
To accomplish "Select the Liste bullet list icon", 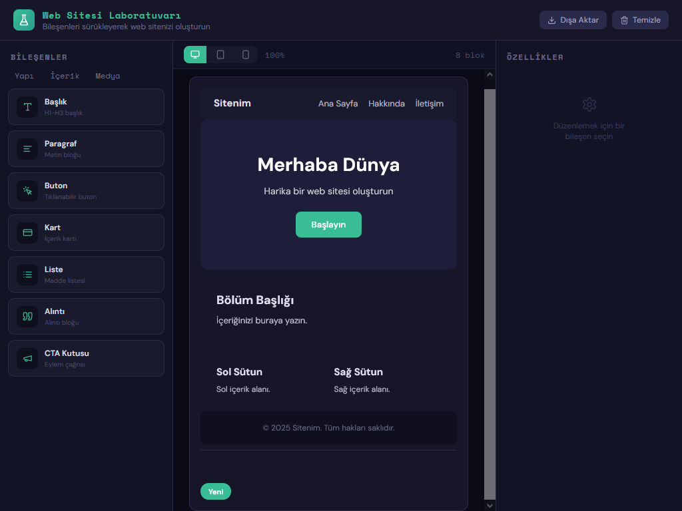I will (x=27, y=275).
